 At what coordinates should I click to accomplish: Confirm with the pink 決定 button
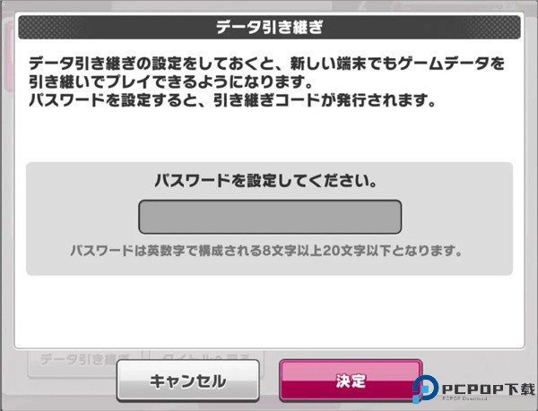pyautogui.click(x=351, y=381)
